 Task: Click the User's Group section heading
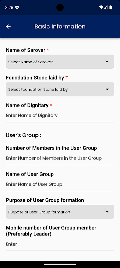pos(24,135)
